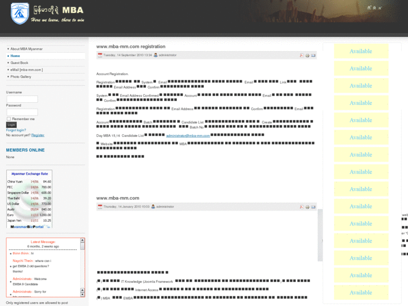Screen dimensions: 408x306
Task: Open 'www.mba-mm.com registration' article title
Action: [131, 47]
